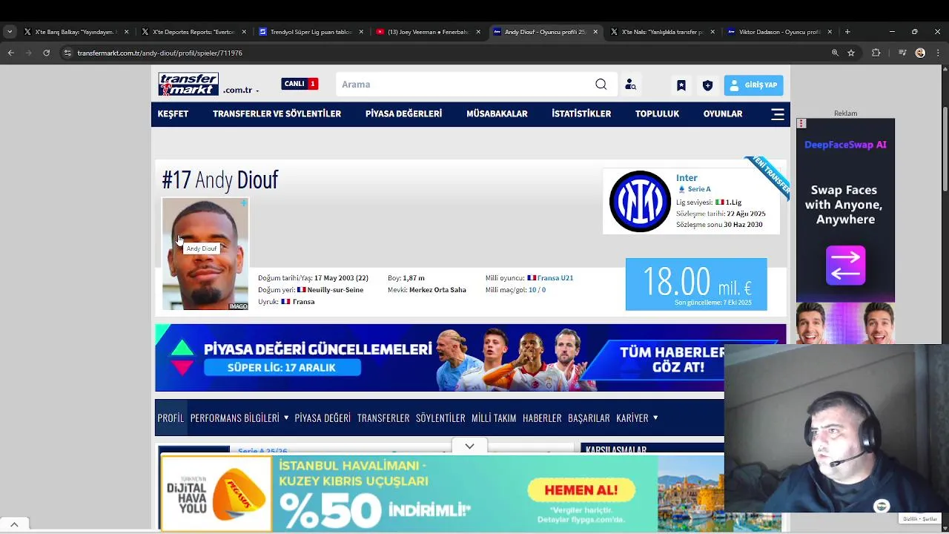Click Andy Diouf's profile photo
949x534 pixels.
(x=205, y=254)
